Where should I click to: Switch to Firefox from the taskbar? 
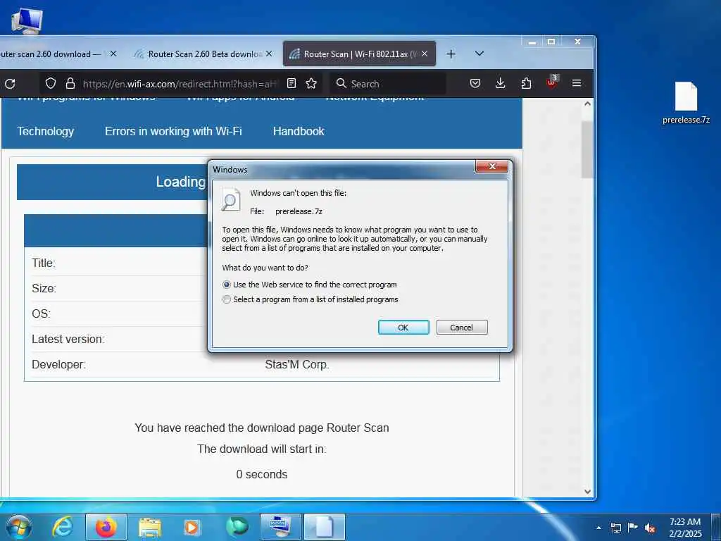tap(106, 527)
